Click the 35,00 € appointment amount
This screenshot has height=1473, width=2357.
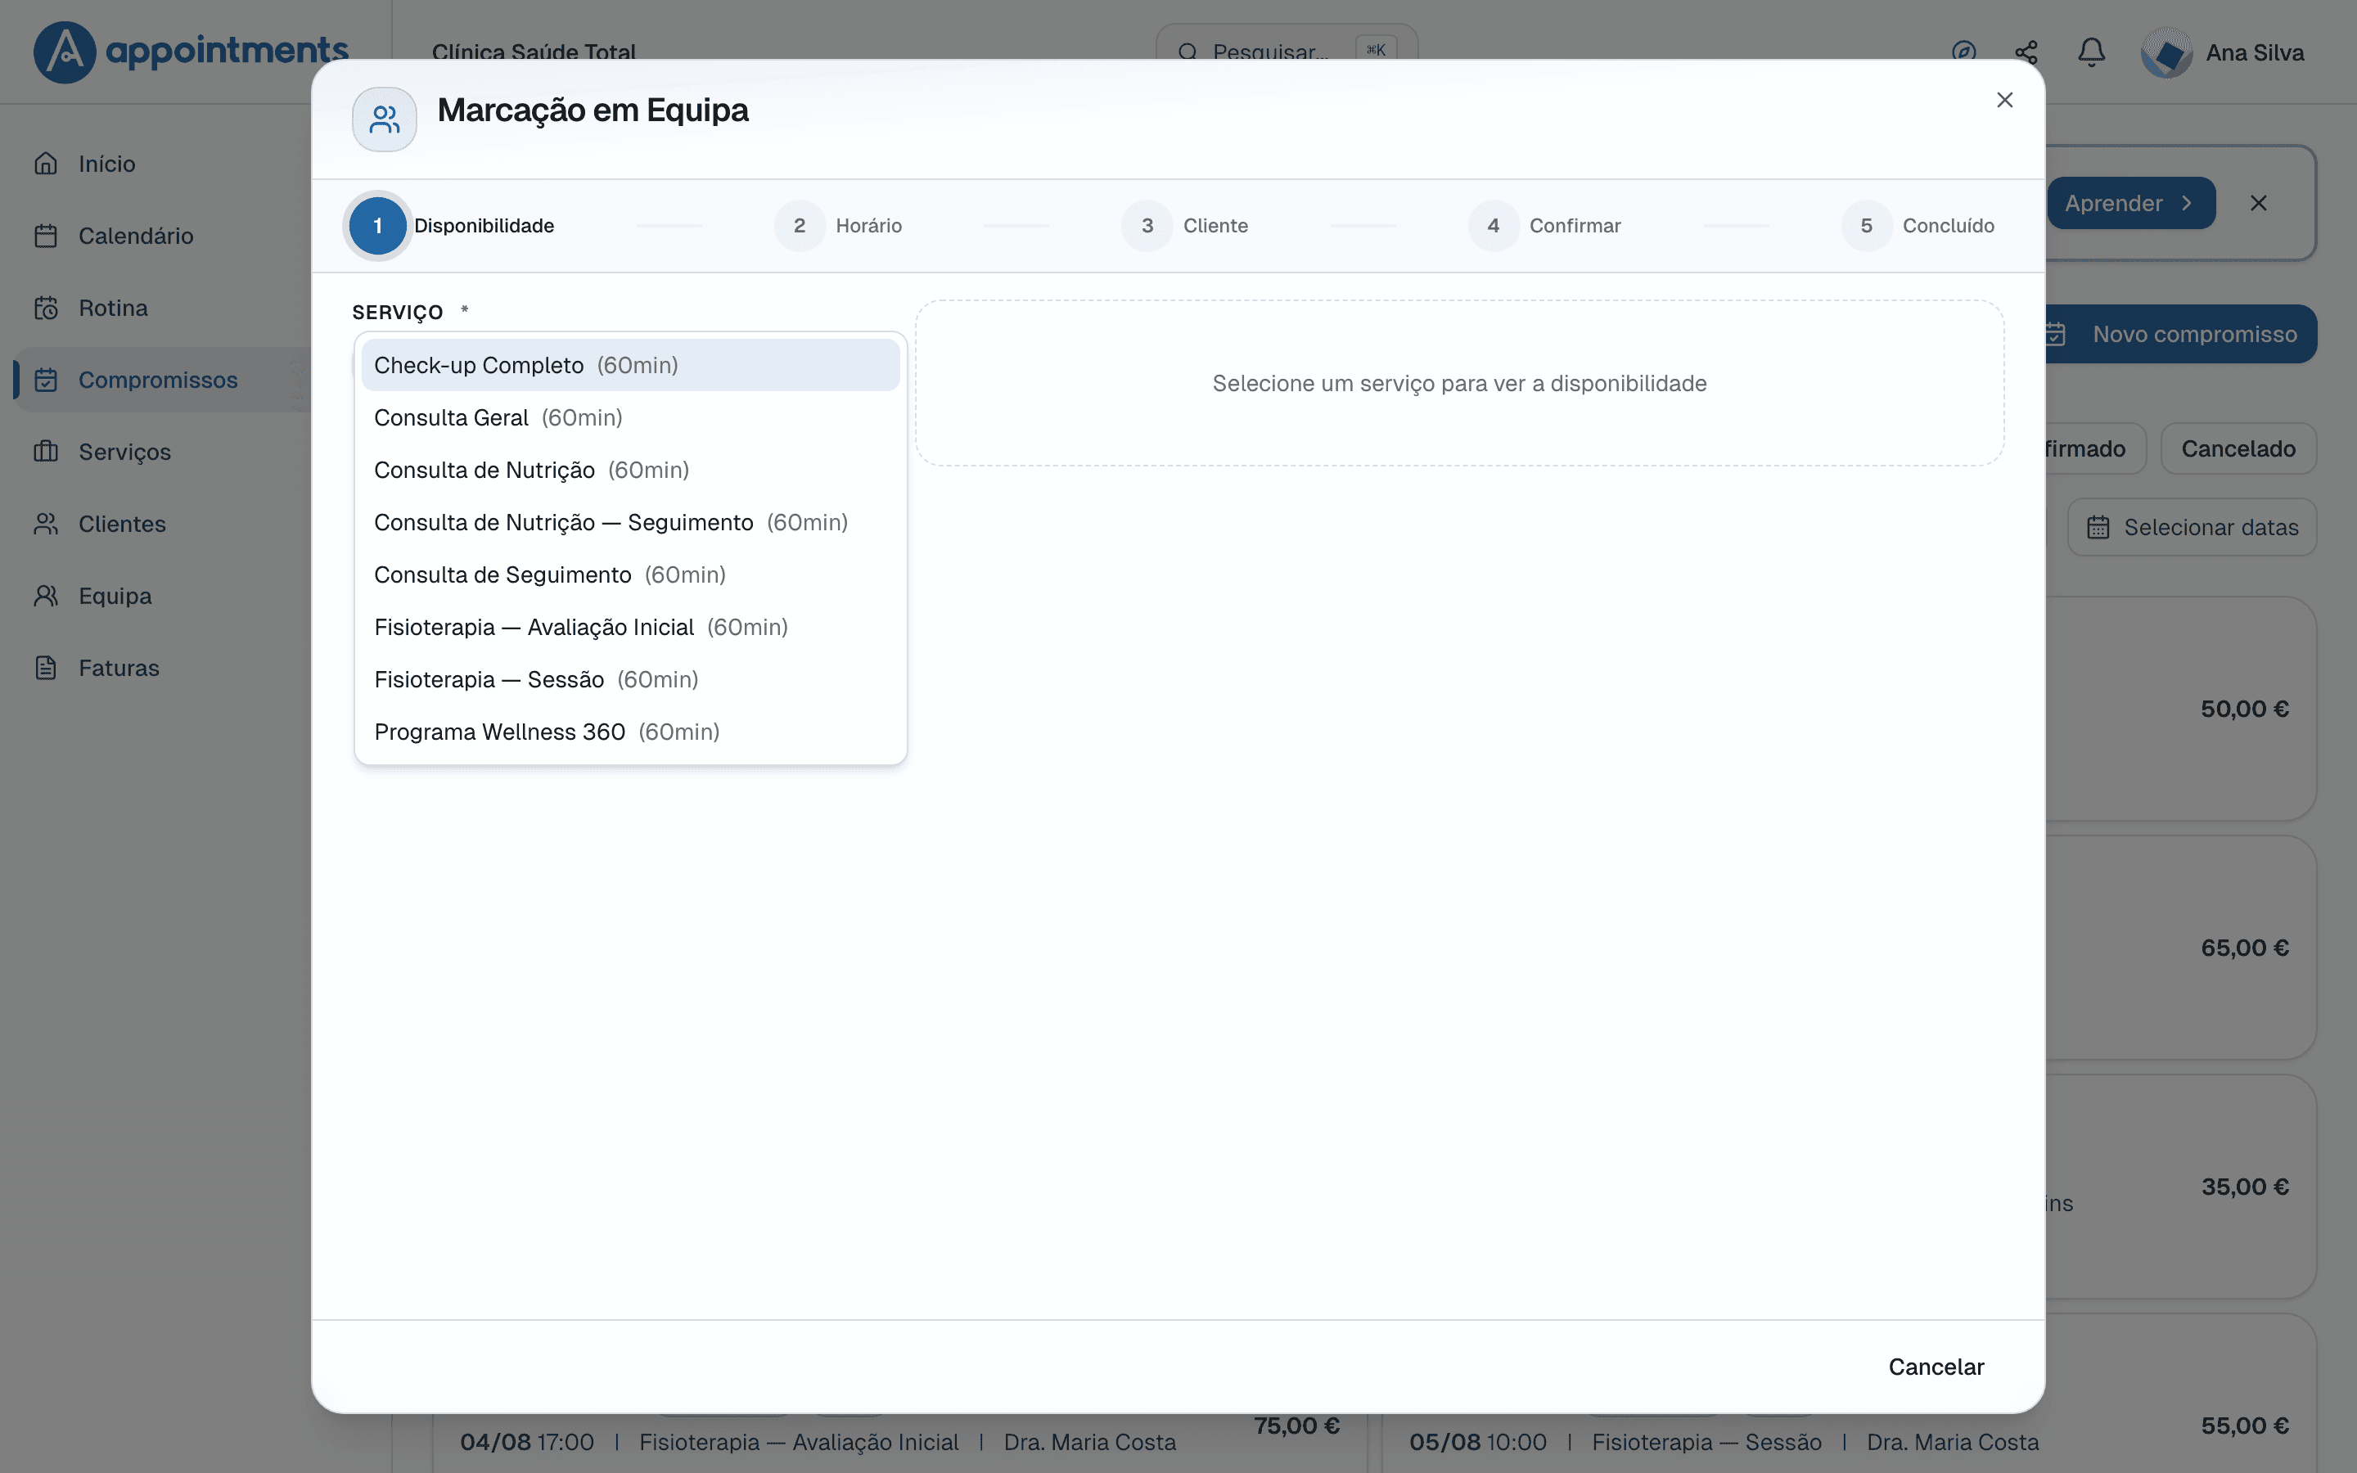tap(2244, 1187)
